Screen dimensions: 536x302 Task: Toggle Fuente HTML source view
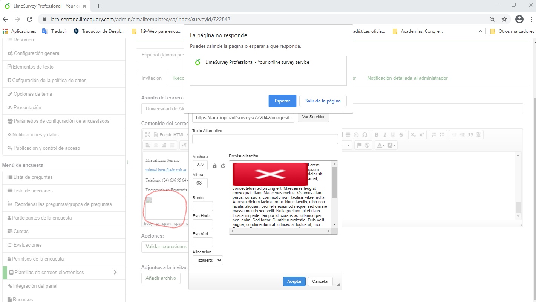pos(169,135)
